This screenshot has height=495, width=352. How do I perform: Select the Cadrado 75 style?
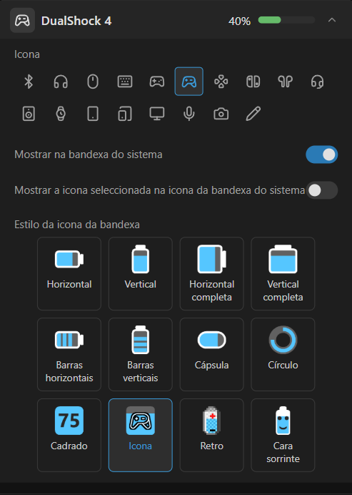point(69,436)
